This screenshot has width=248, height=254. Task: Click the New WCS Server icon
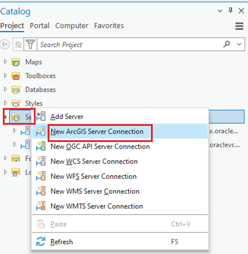41,161
